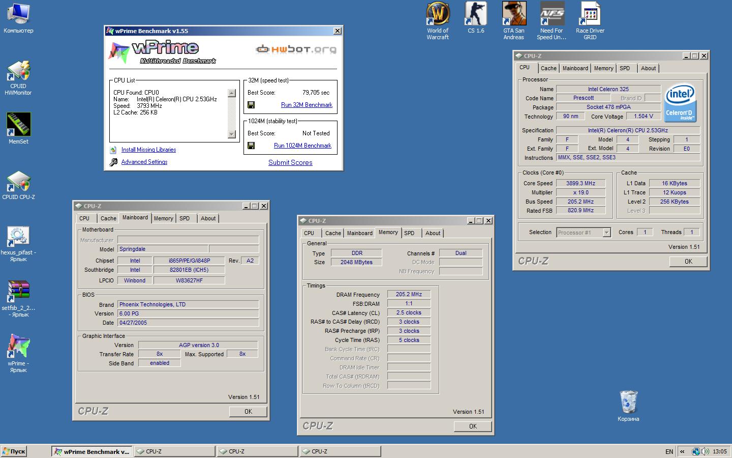Viewport: 732px width, 458px height.
Task: Open About tab in CPU window
Action: 648,68
